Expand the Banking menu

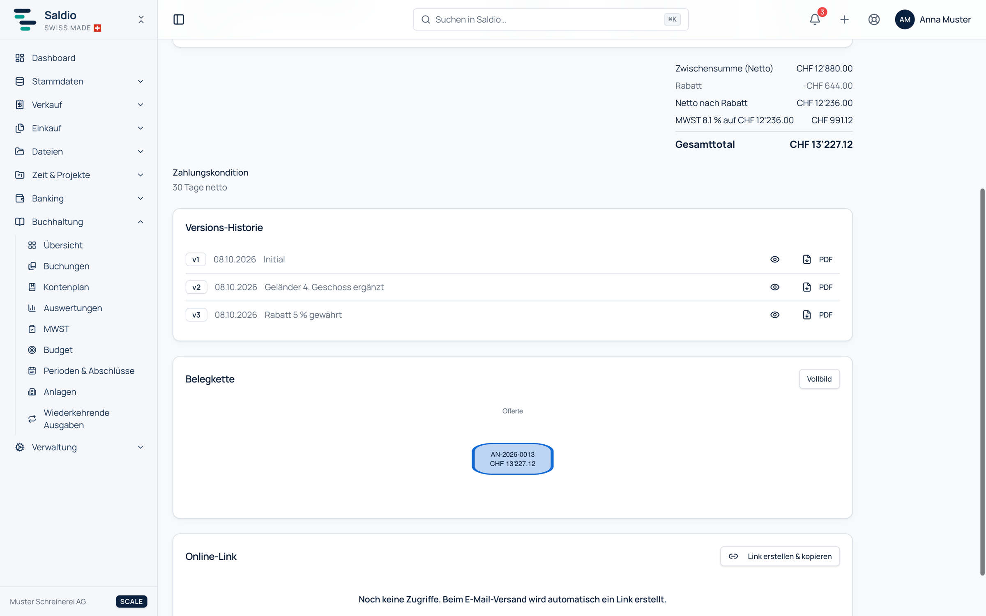78,198
